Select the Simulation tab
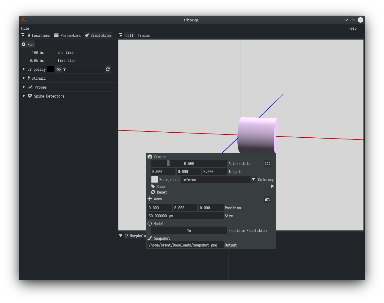This screenshot has height=303, width=384. point(98,35)
